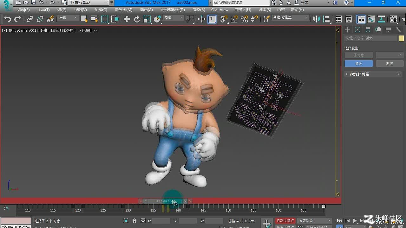Viewport: 406px width, 228px height.
Task: Open the Schematic View icon
Action: pos(381,19)
